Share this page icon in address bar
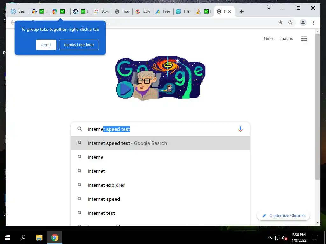The image size is (326, 244). [x=280, y=23]
